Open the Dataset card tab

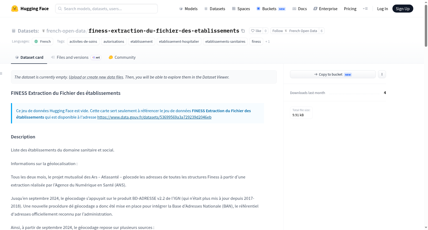click(x=29, y=57)
